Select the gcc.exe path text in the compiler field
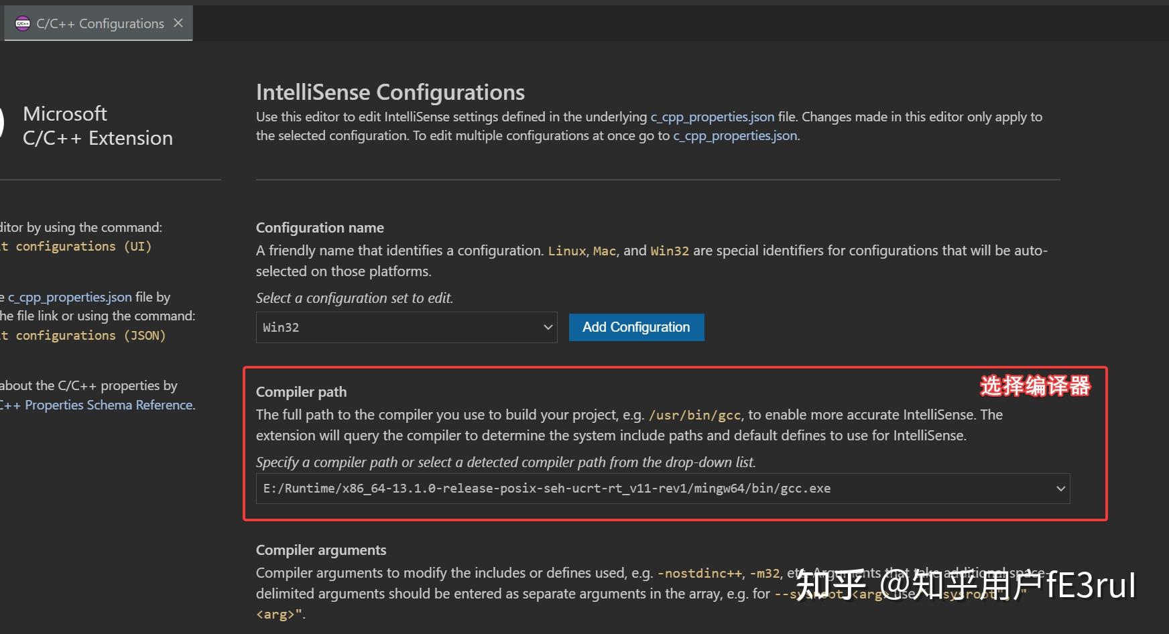The width and height of the screenshot is (1169, 634). (543, 489)
